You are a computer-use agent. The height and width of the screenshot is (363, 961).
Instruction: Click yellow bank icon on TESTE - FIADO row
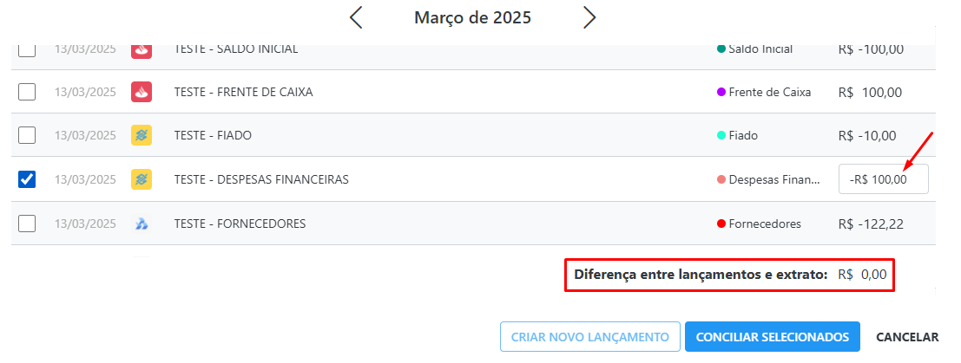pyautogui.click(x=142, y=135)
